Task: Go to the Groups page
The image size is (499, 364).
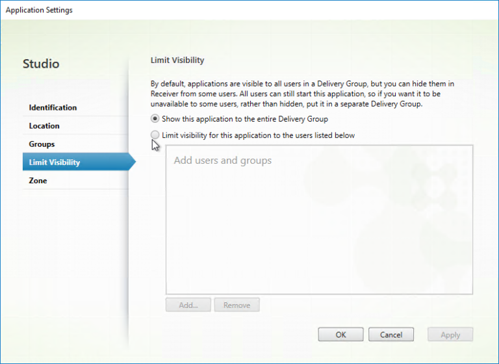Action: coord(42,144)
